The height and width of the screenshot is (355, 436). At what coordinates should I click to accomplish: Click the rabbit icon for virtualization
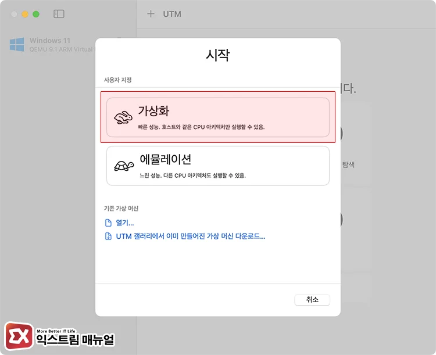click(123, 117)
